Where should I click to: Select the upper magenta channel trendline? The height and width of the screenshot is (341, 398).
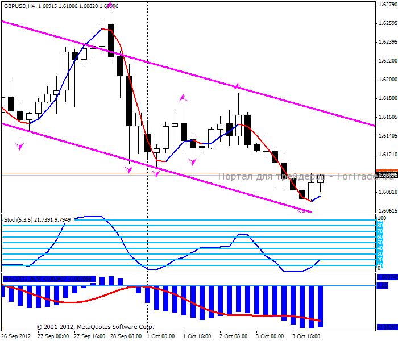coord(189,73)
